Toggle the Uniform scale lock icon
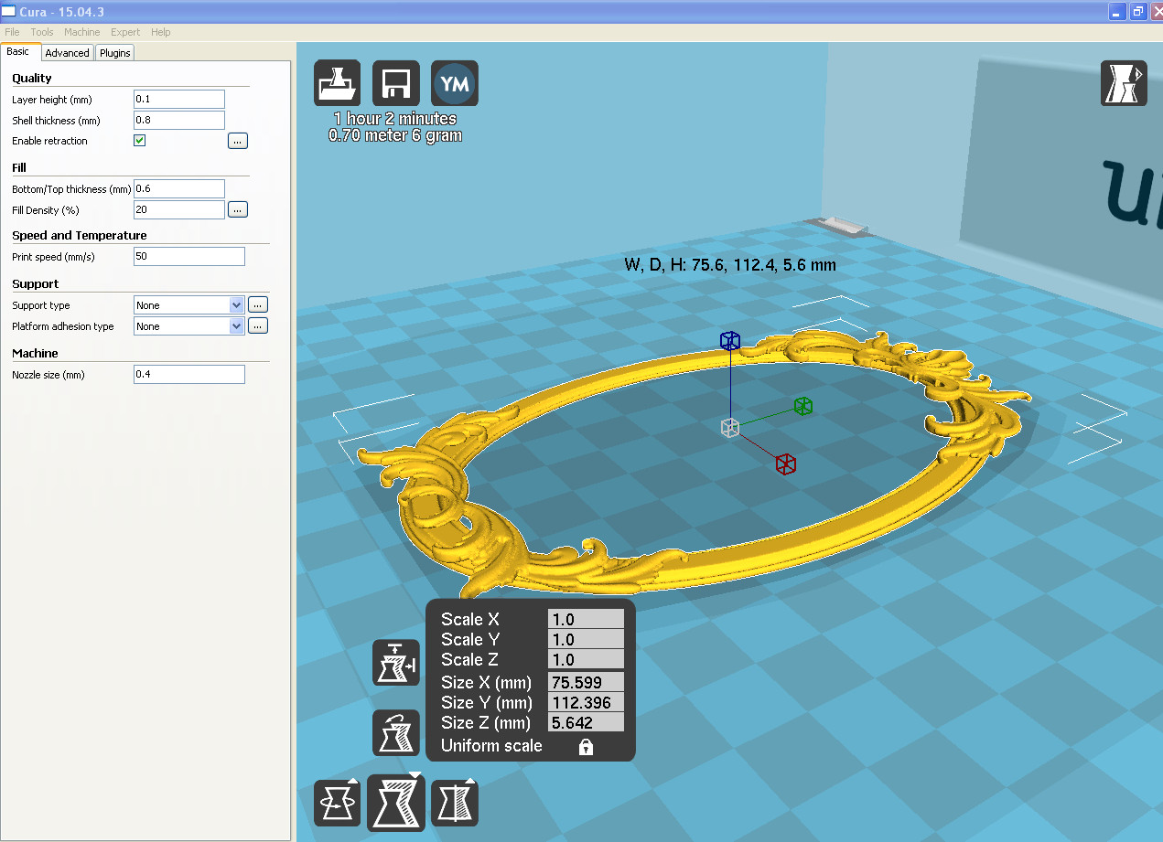 point(586,747)
